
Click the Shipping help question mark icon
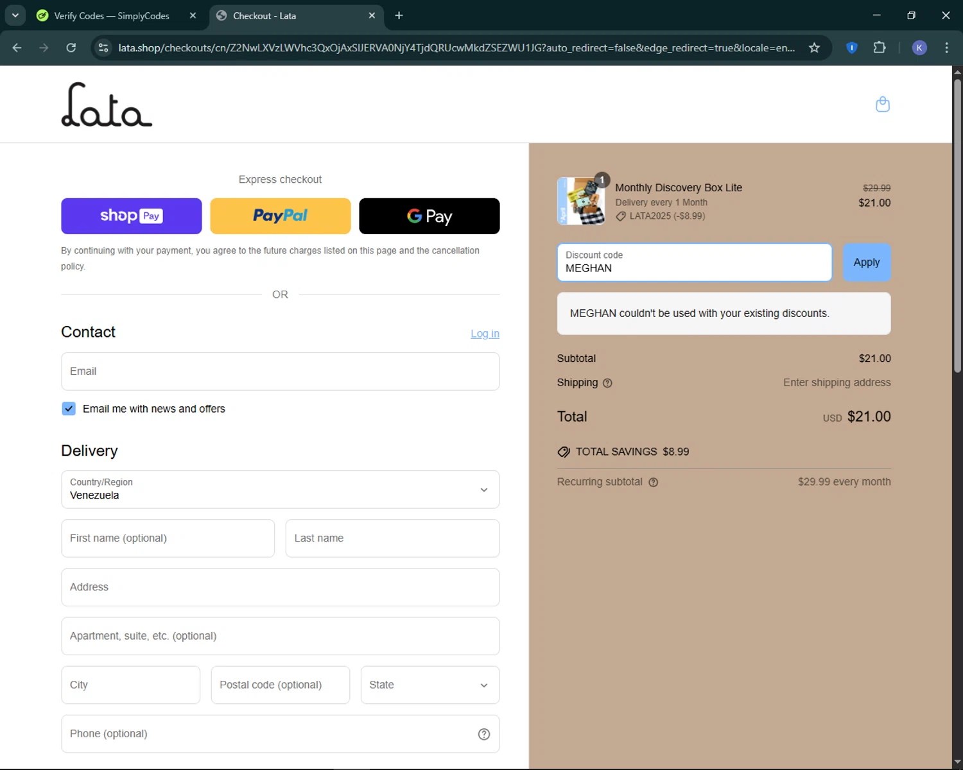(x=607, y=383)
